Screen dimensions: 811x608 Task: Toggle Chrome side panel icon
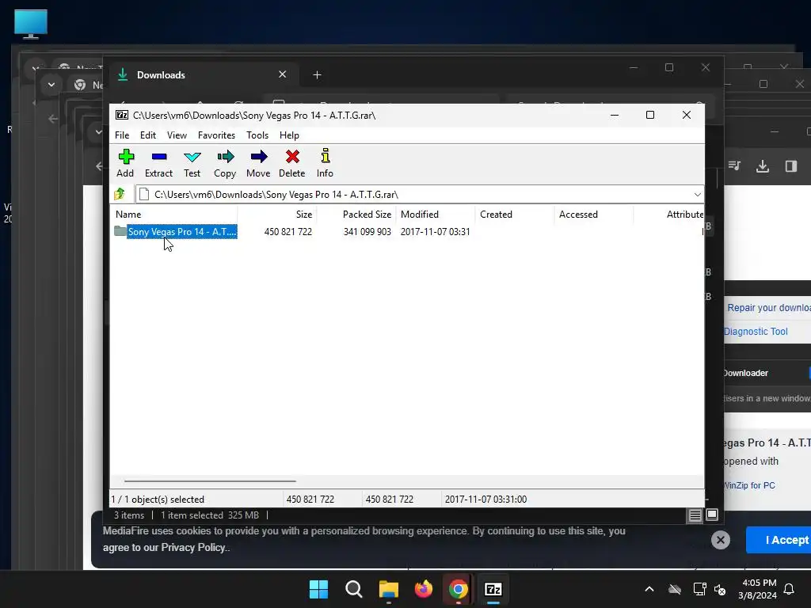[791, 166]
